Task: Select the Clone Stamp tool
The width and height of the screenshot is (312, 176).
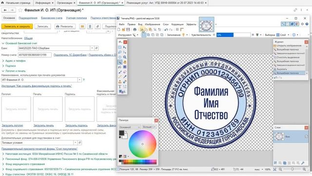Action: tap(120, 82)
